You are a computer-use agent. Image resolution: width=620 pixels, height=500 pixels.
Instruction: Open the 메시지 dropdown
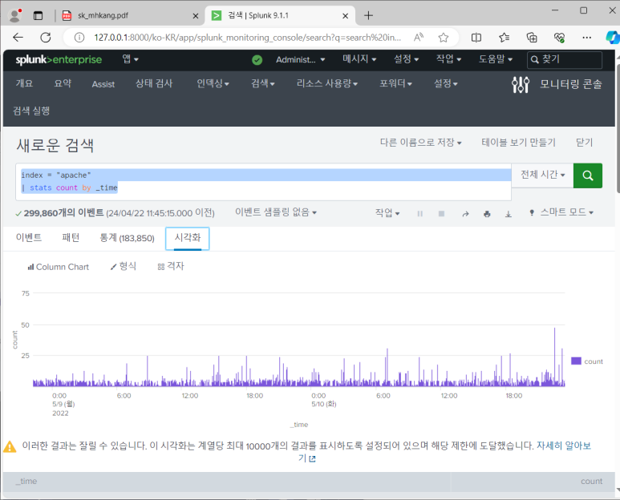click(x=359, y=59)
